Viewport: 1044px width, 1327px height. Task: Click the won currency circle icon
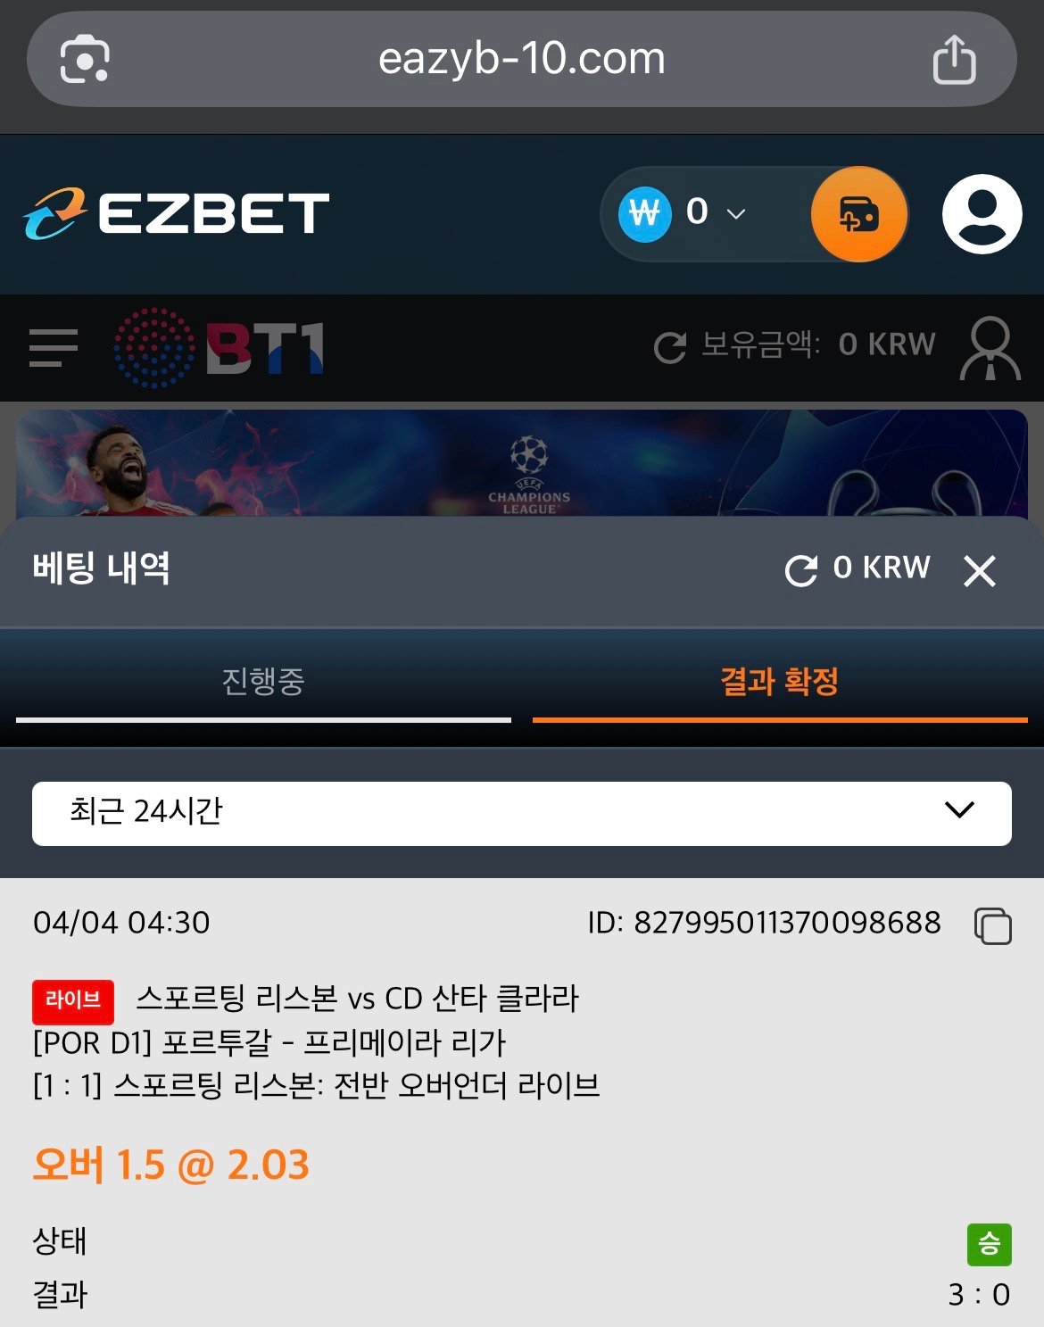644,214
